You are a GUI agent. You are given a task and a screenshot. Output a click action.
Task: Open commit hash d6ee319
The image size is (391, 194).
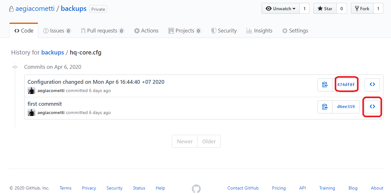click(346, 107)
